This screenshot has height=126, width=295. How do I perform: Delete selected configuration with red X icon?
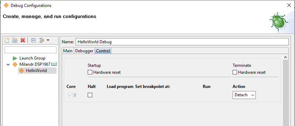(23, 40)
